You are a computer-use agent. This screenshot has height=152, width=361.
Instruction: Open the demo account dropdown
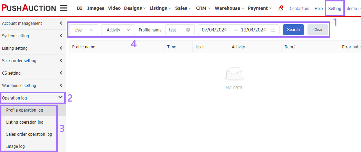[x=353, y=9]
